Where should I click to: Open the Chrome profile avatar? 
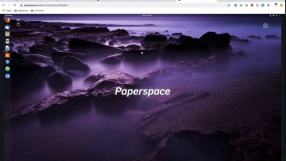pos(276,5)
